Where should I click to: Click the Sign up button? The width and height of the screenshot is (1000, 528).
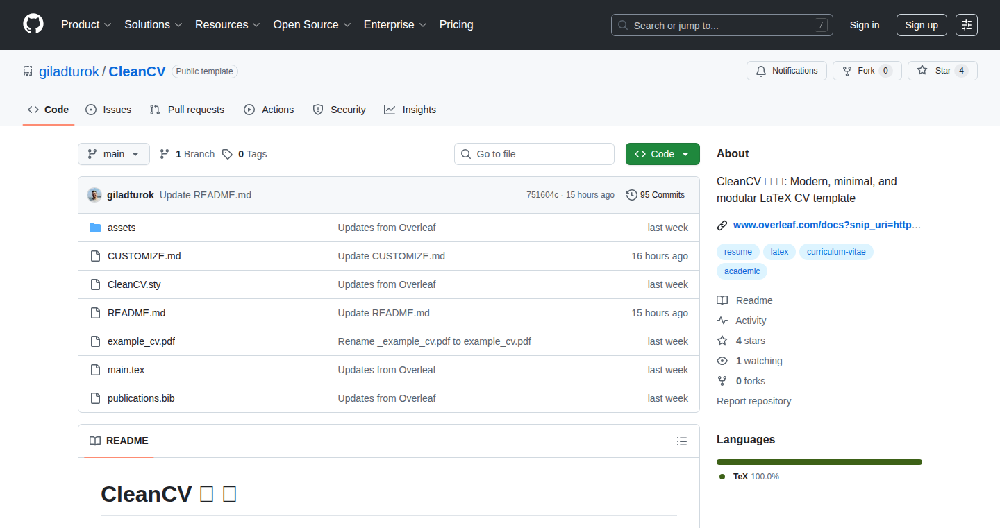[x=922, y=25]
